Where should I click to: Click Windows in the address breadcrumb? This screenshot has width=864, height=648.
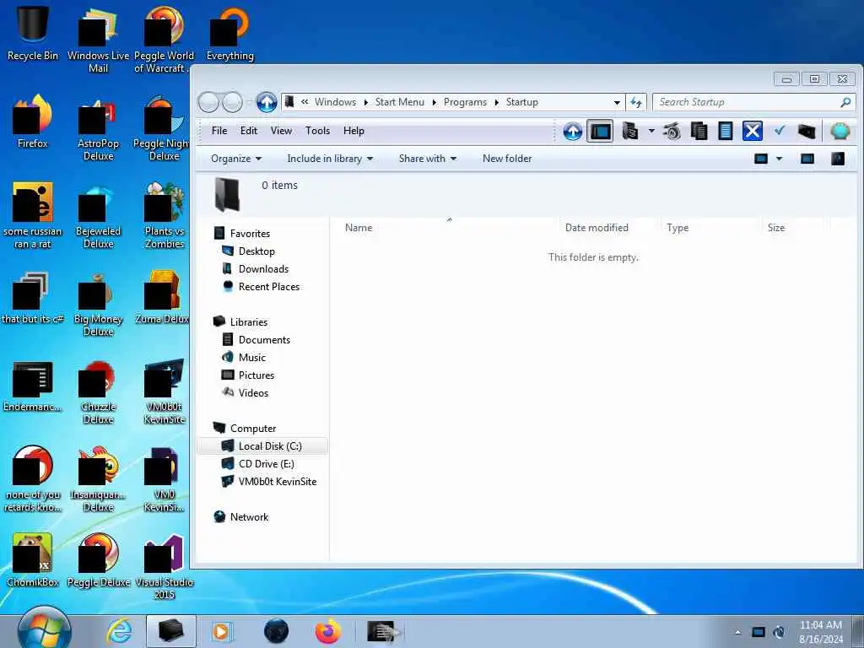pos(335,102)
